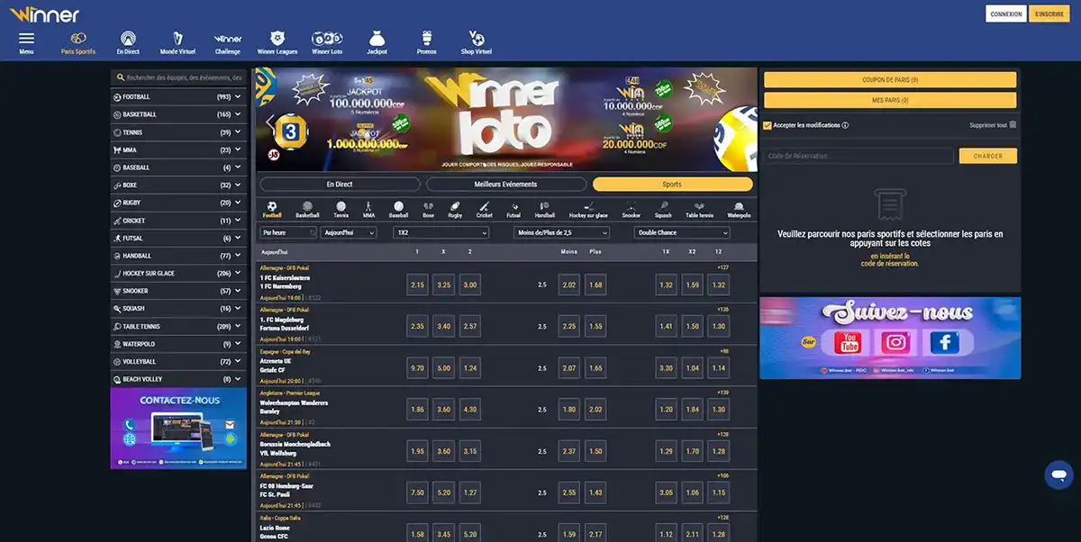Select Tennis icon in sports strip
The height and width of the screenshot is (542, 1081).
pyautogui.click(x=341, y=209)
